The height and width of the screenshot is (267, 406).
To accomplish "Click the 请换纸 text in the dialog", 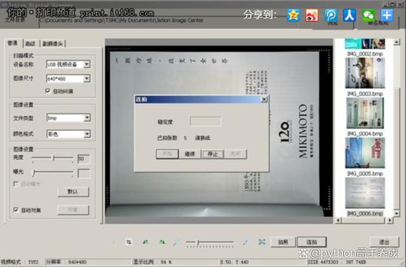I will tap(202, 138).
